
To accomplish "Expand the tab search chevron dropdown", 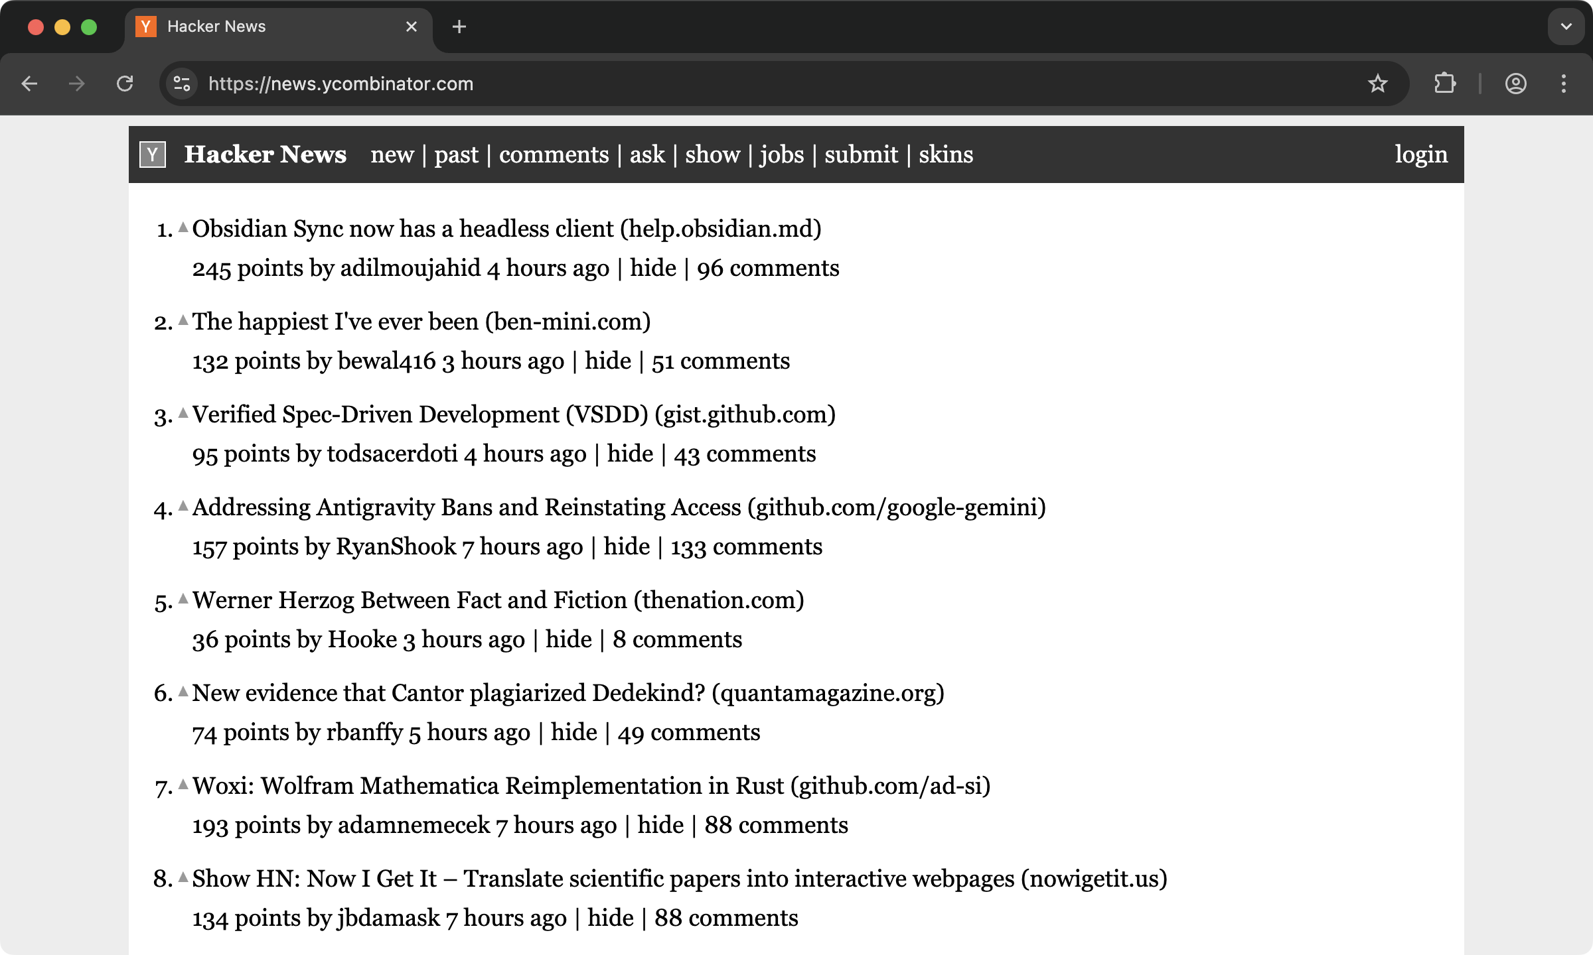I will 1566,27.
